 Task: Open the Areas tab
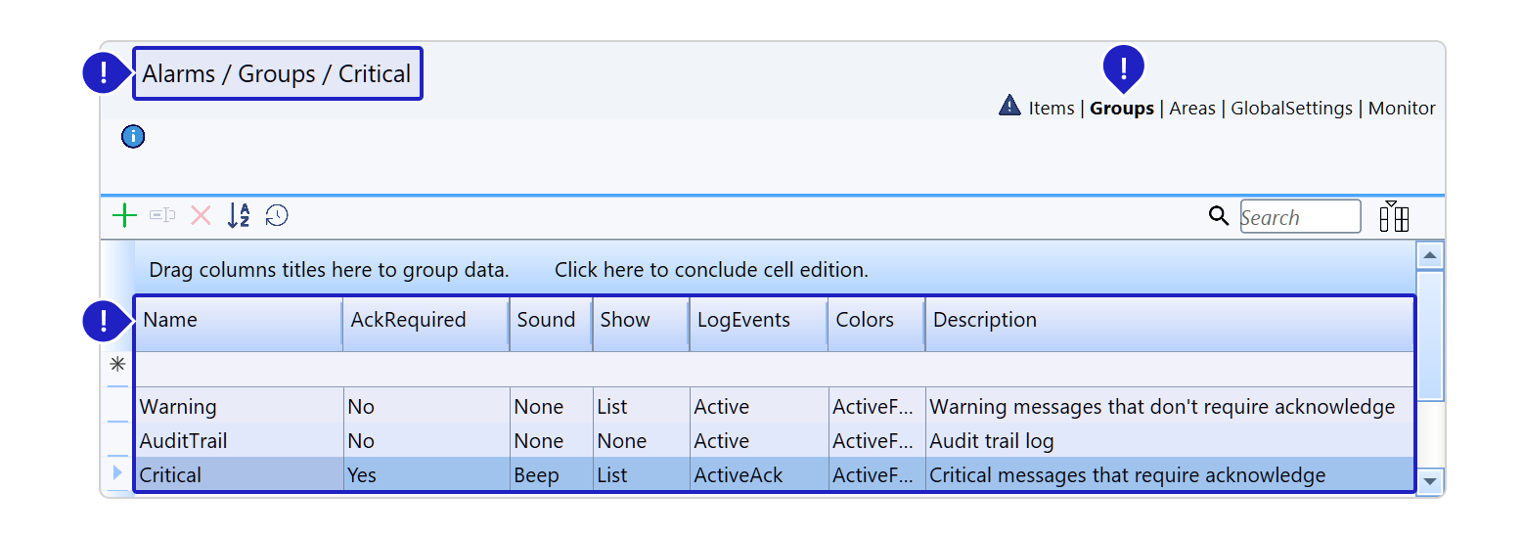tap(1191, 109)
